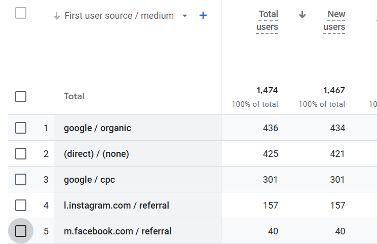This screenshot has height=244, width=377.
Task: Click the l.instagram.com / referral source name
Action: click(x=117, y=206)
